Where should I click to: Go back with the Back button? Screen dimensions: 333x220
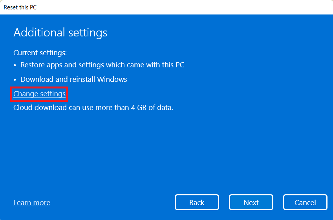pos(197,202)
